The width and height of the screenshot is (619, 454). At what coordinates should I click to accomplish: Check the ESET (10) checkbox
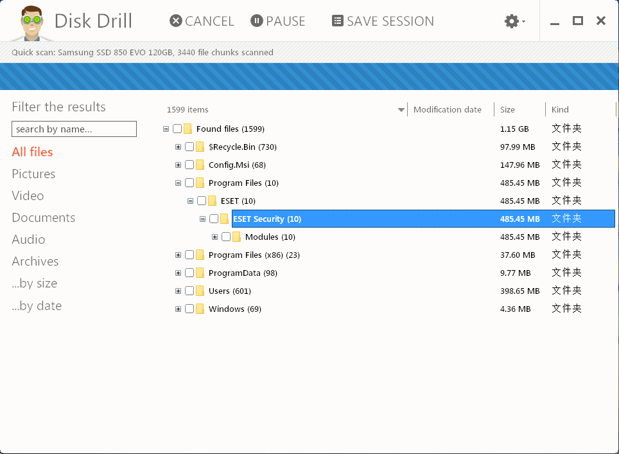tap(202, 201)
